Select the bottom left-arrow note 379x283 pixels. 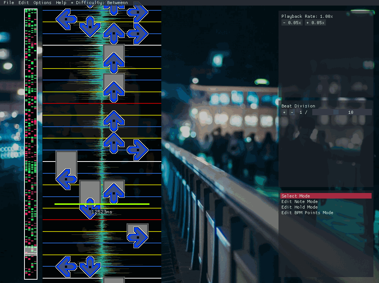(x=66, y=267)
